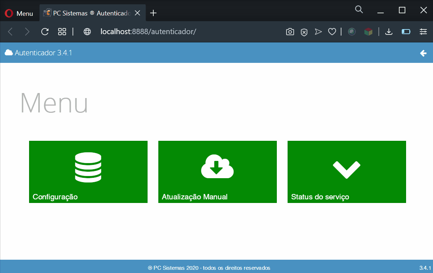Click the send to My Flow icon
Viewport: 433px width, 273px height.
pyautogui.click(x=318, y=32)
